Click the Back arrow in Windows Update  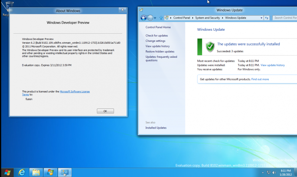click(x=144, y=18)
